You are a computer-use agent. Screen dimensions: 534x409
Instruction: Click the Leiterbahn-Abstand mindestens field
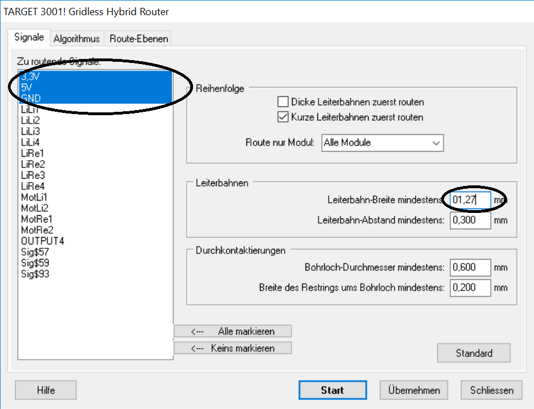470,220
